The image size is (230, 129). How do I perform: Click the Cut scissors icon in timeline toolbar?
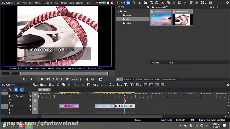coord(58,85)
